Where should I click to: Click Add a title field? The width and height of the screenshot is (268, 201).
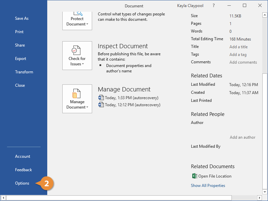tap(238, 47)
